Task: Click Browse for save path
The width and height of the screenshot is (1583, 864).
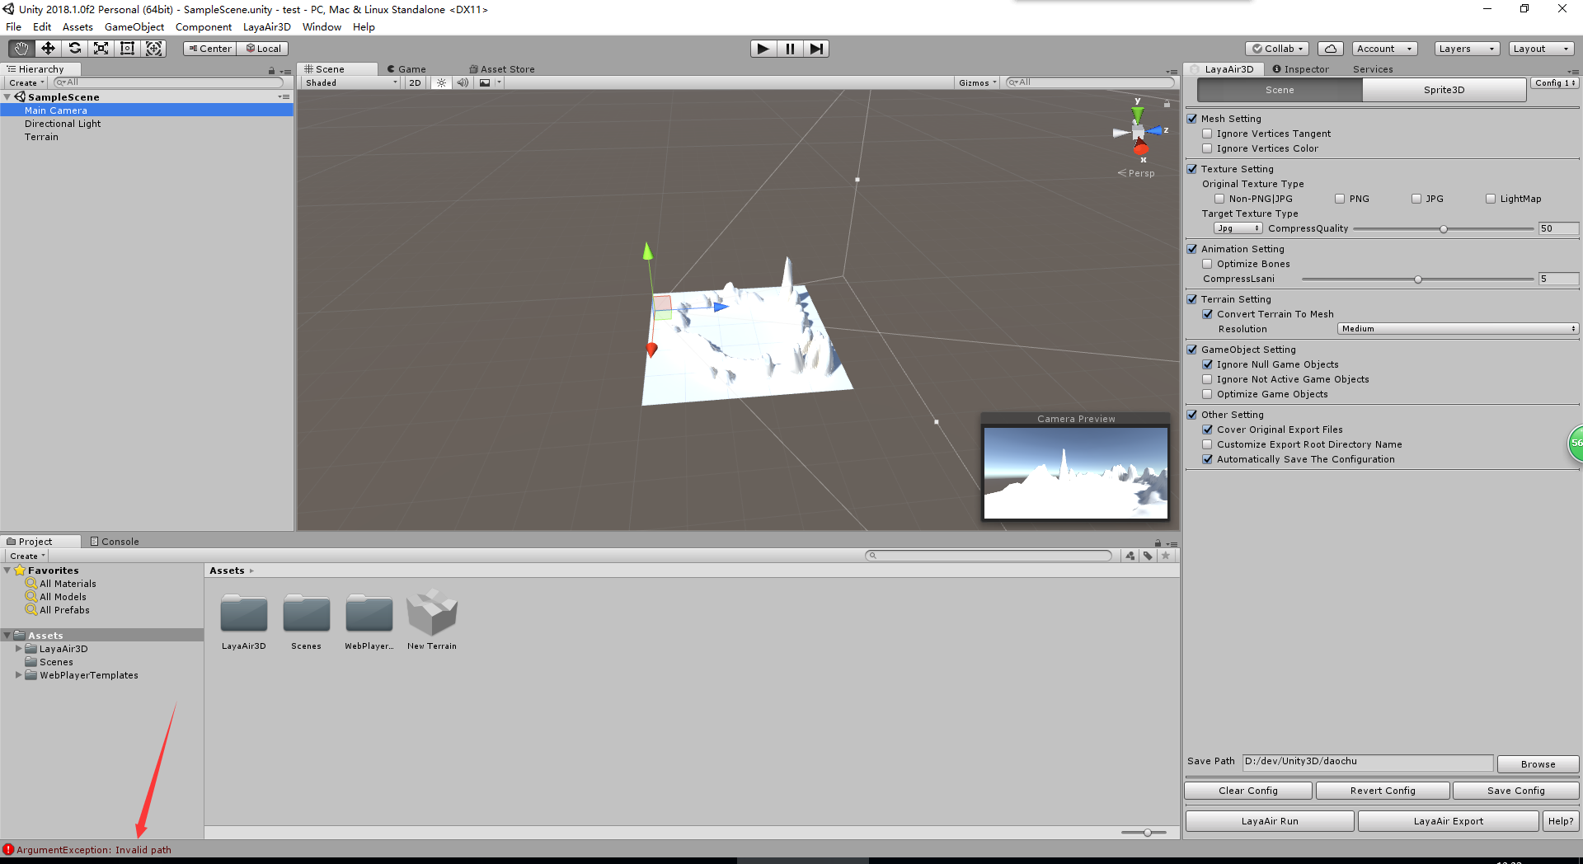Action: [x=1538, y=764]
